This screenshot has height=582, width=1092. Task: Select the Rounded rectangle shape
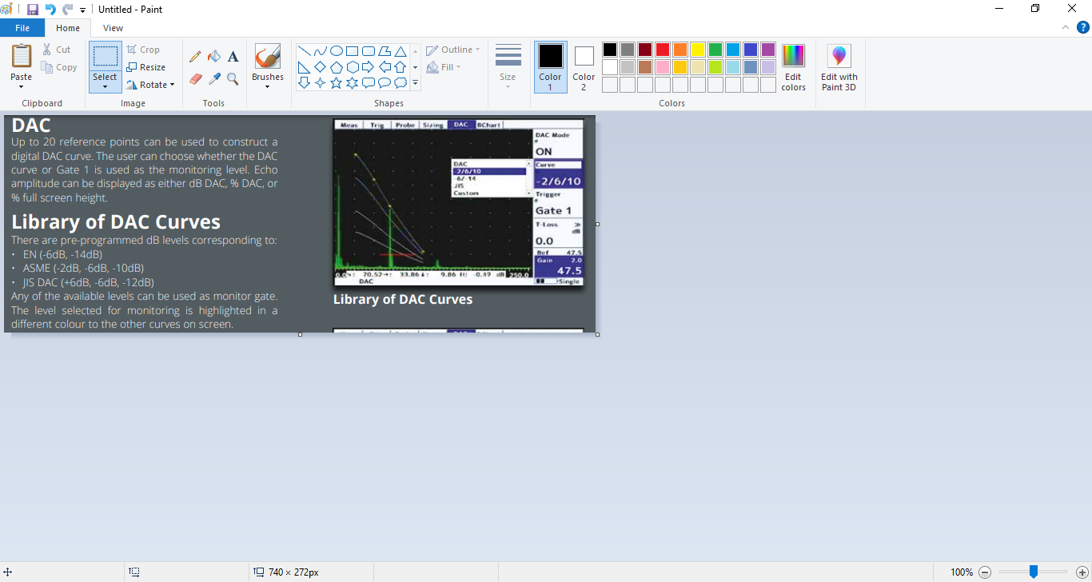pyautogui.click(x=369, y=50)
